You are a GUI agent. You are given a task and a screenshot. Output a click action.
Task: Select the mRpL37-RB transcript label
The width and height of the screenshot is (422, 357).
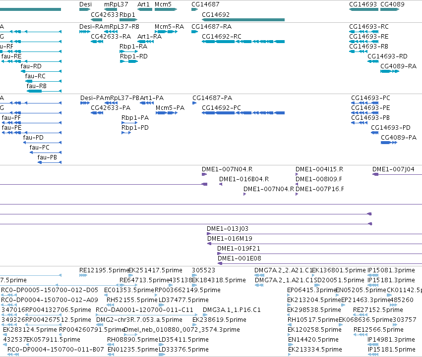tap(121, 27)
